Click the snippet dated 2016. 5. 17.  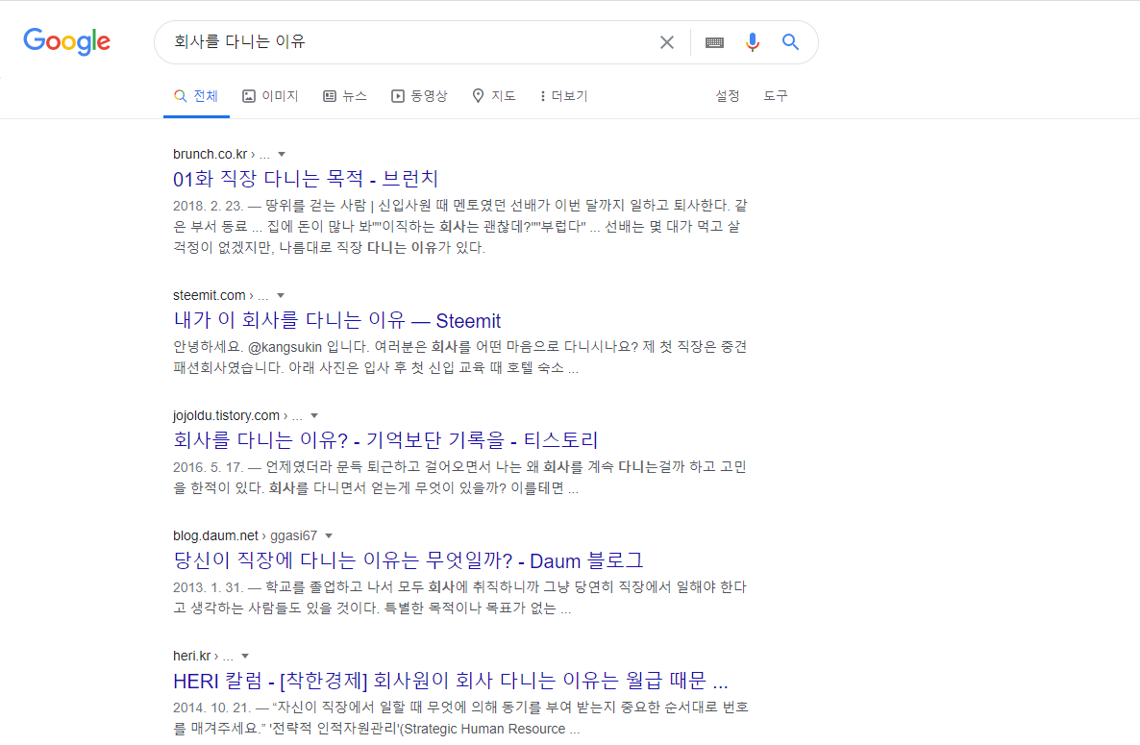pyautogui.click(x=459, y=478)
